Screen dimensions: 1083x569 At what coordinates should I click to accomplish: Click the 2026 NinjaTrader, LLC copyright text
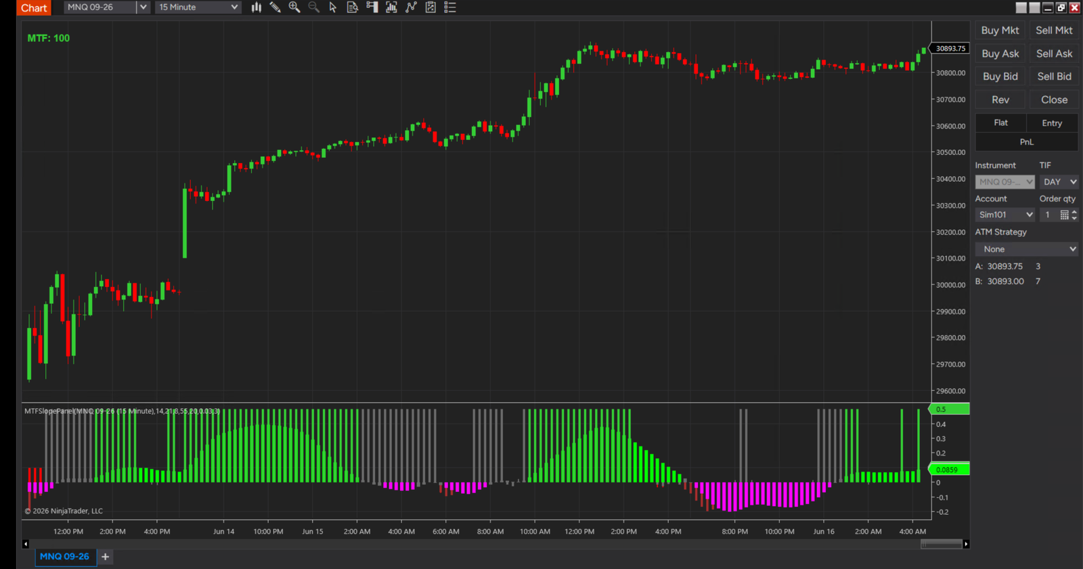64,511
